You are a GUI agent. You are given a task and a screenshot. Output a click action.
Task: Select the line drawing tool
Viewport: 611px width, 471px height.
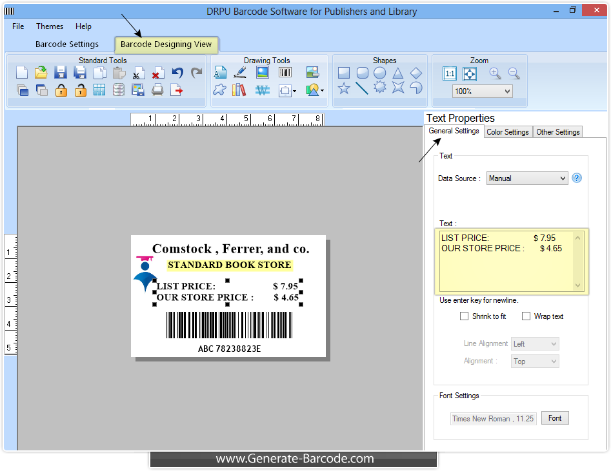361,88
